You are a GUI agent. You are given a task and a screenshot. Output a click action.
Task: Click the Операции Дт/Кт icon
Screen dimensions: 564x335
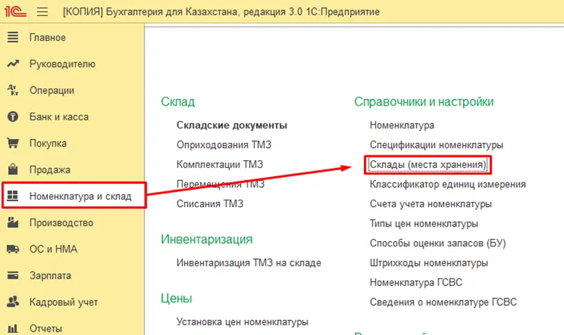pos(13,90)
